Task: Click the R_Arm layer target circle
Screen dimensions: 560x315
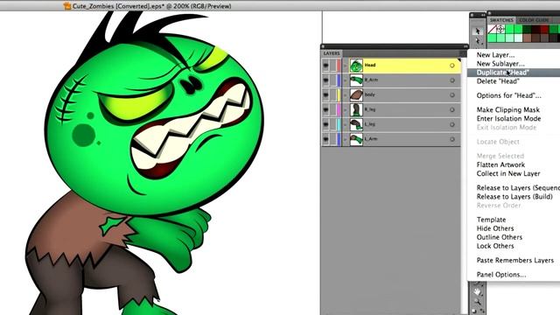Action: [452, 80]
